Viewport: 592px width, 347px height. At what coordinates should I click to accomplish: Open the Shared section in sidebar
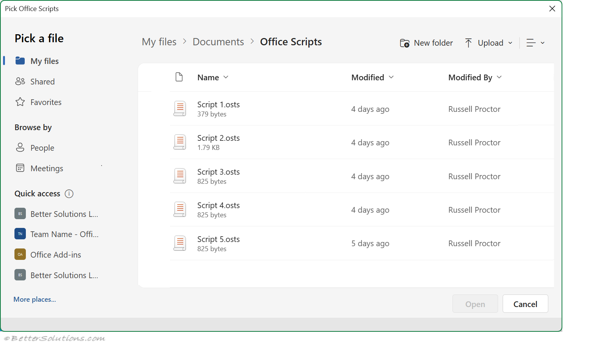coord(42,82)
